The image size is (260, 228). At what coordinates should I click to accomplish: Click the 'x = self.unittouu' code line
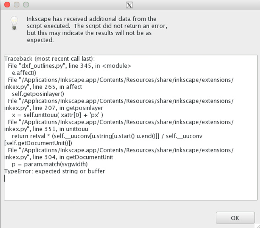tap(58, 115)
